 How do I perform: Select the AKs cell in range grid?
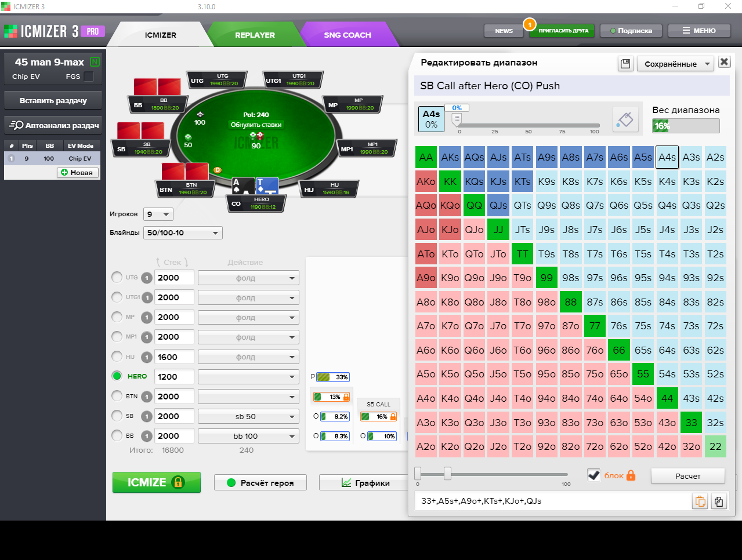tap(450, 157)
